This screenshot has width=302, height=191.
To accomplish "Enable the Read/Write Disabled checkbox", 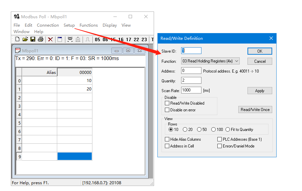I will coord(167,103).
